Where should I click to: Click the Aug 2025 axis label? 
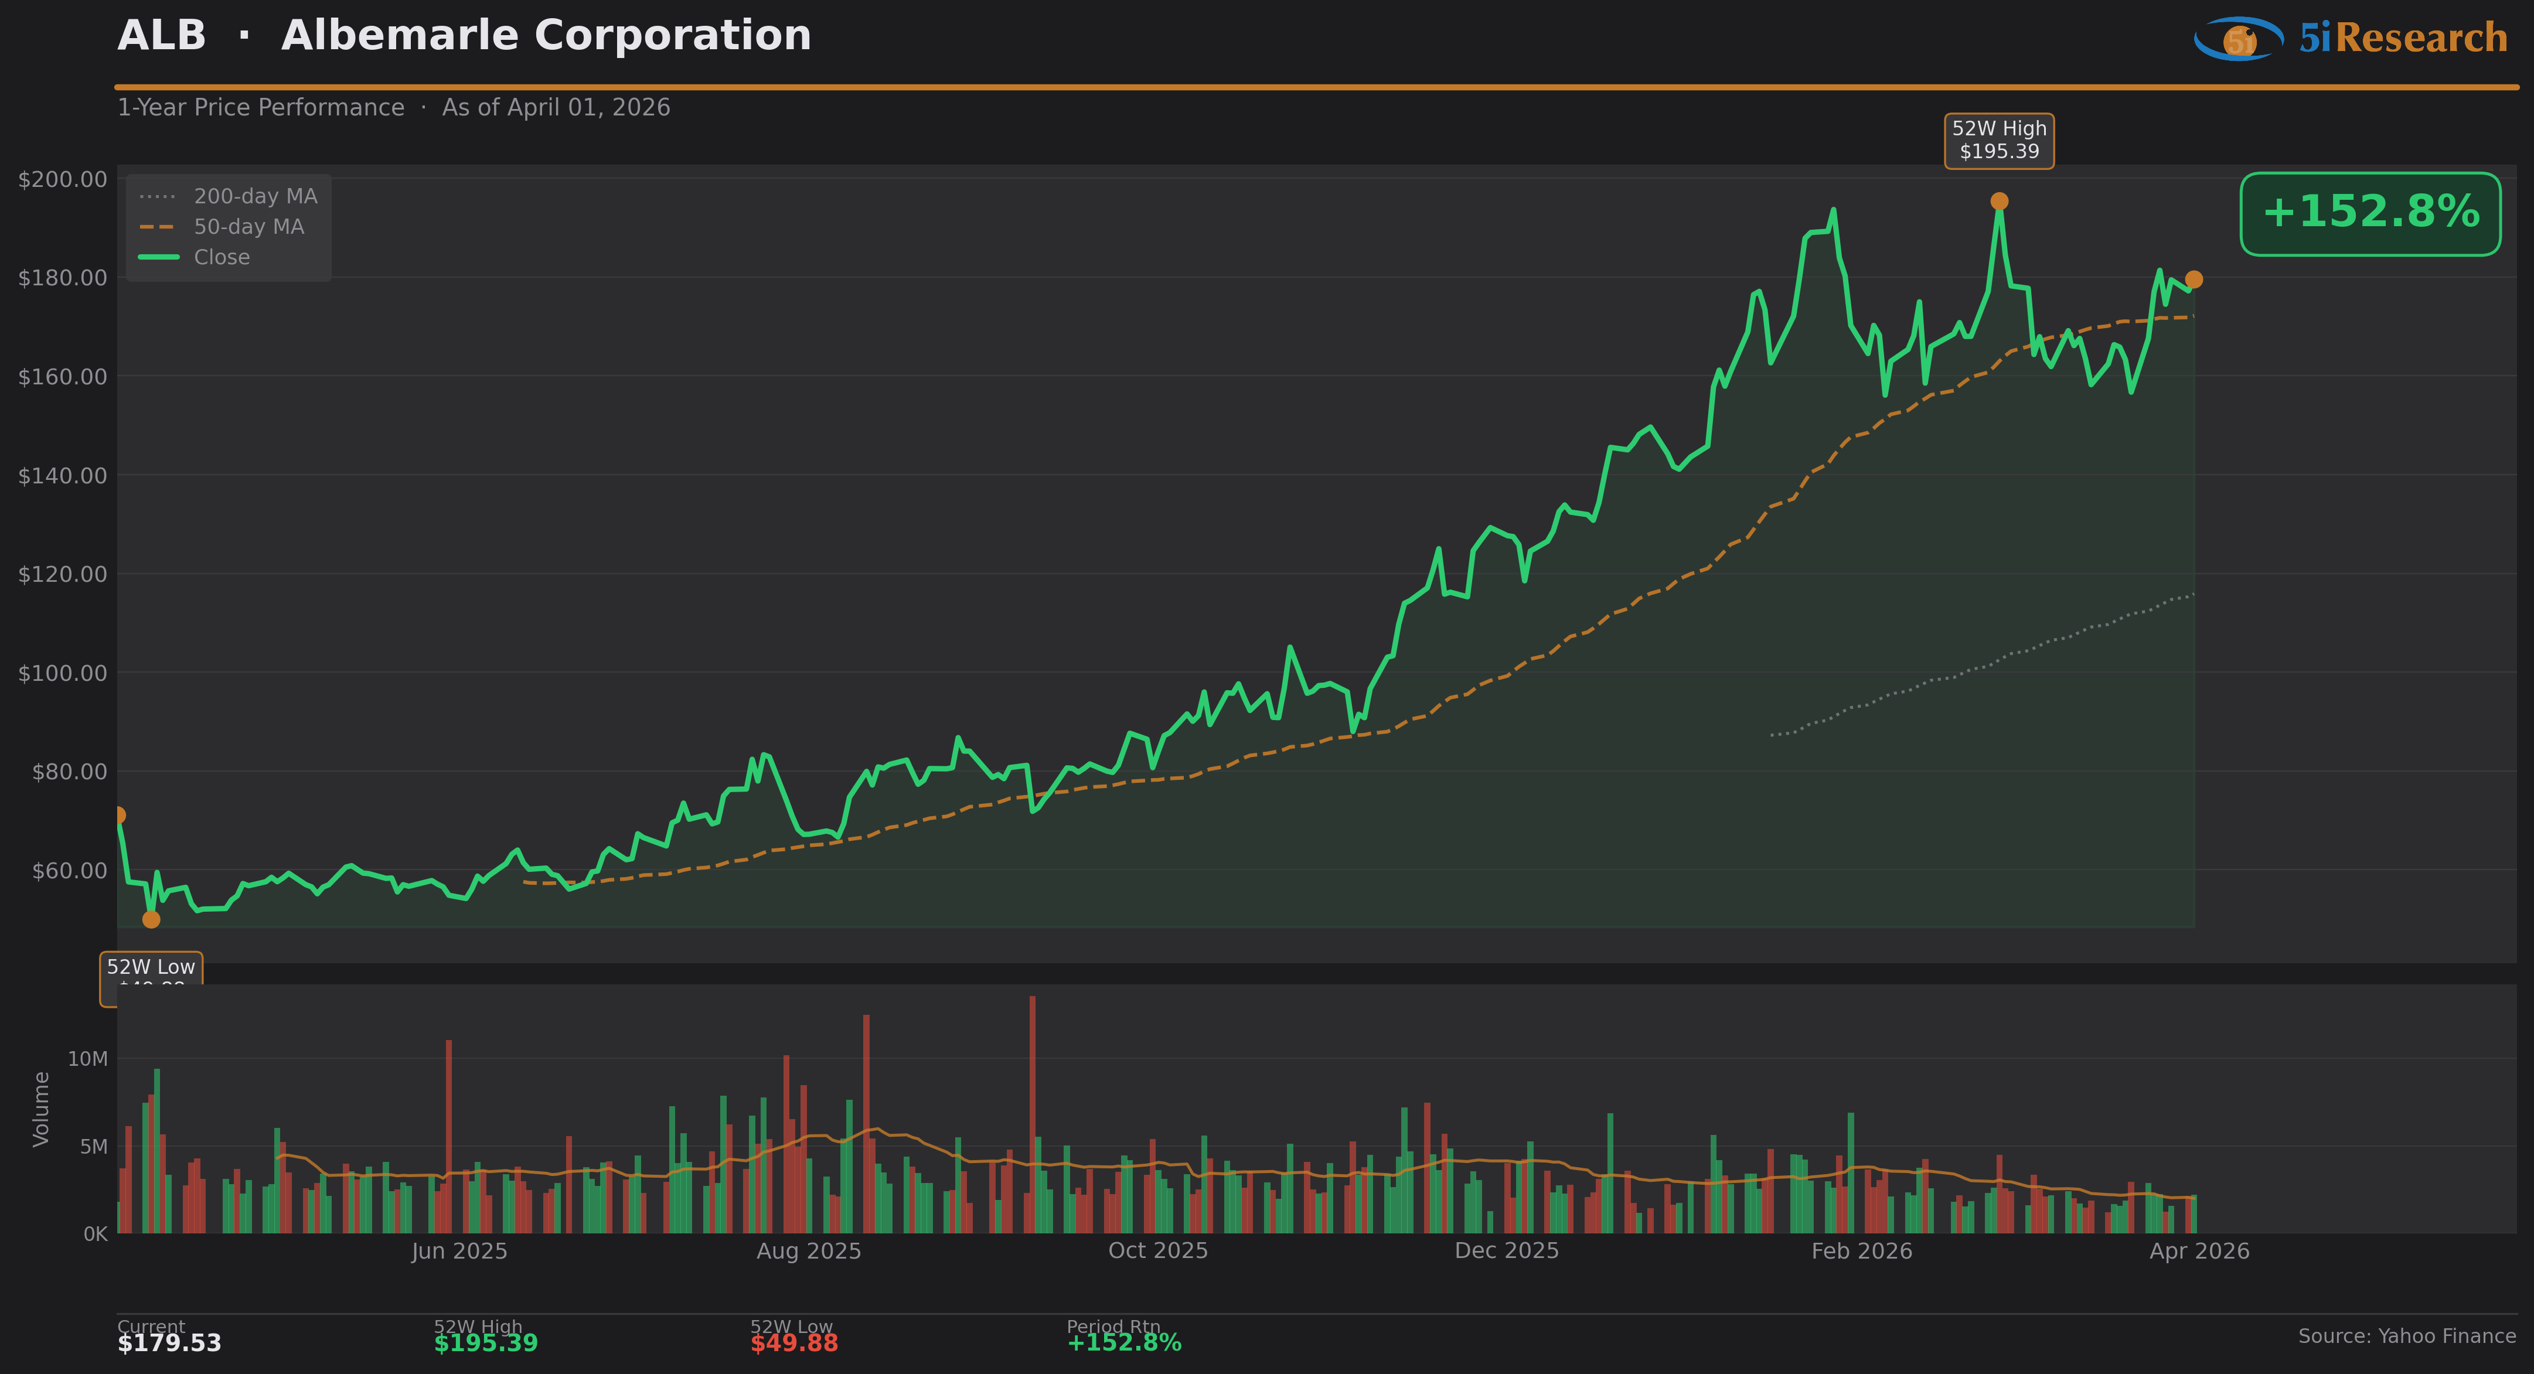(x=809, y=1251)
